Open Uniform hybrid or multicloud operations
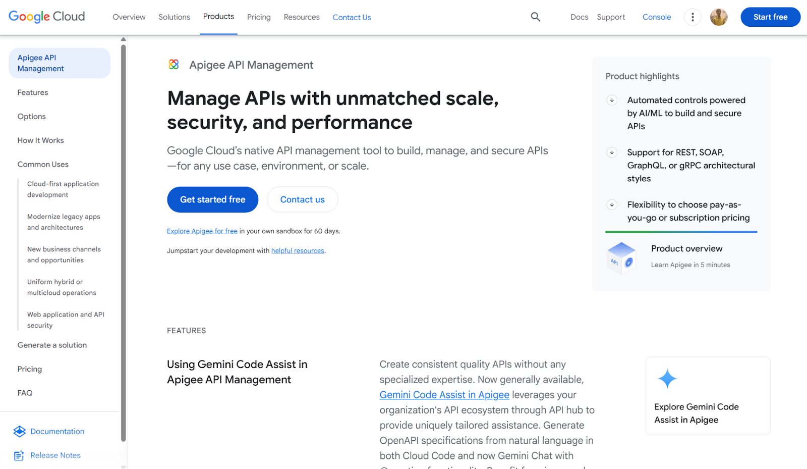Screen dimensions: 807x469 (62, 287)
